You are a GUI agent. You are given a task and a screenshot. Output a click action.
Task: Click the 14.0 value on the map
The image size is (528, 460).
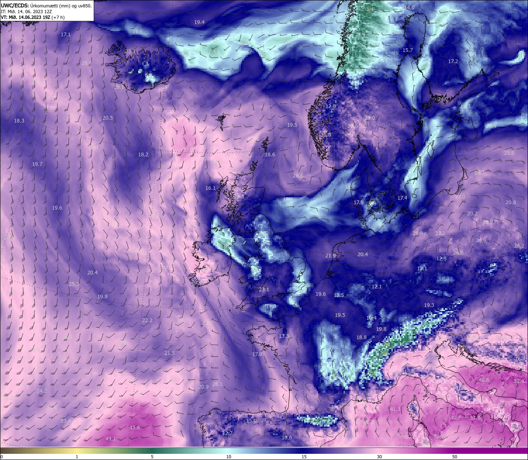tap(409, 8)
